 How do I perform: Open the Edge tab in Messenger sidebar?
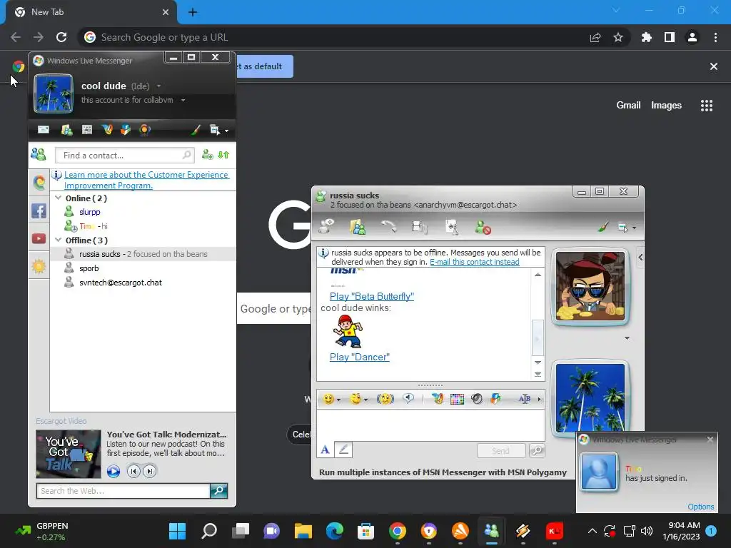pyautogui.click(x=39, y=182)
